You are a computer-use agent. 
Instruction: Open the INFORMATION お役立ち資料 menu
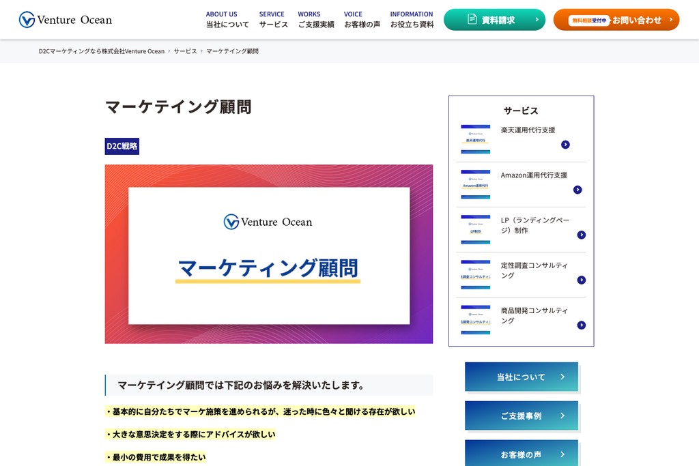pyautogui.click(x=412, y=20)
